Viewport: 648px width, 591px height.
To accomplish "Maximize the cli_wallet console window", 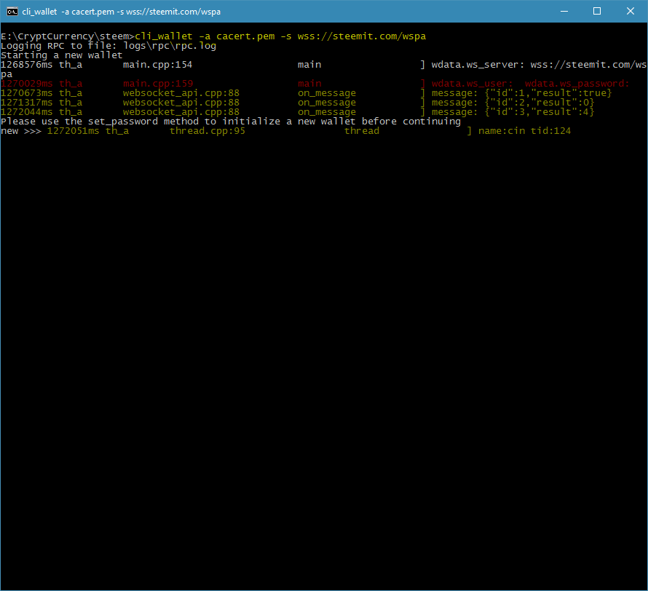I will click(597, 11).
